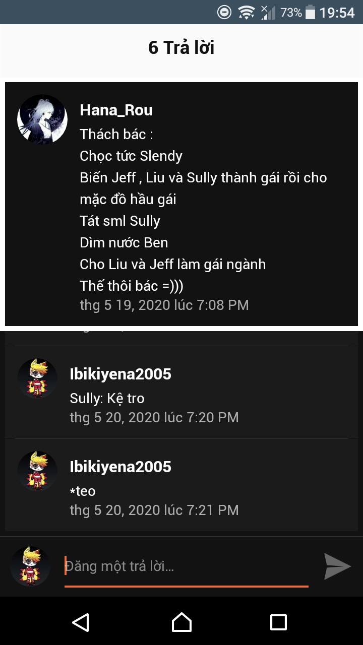Viewport: 363px width, 645px height.
Task: Tap the Android recent apps square button
Action: tap(278, 622)
